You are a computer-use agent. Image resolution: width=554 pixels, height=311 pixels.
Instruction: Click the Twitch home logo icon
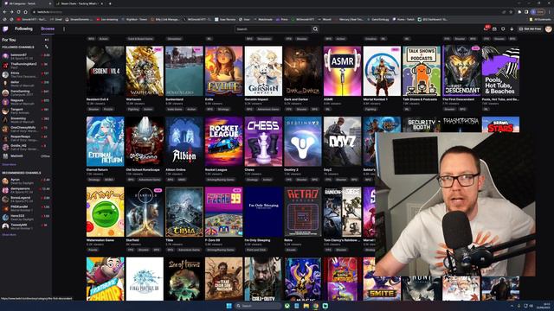[x=5, y=29]
